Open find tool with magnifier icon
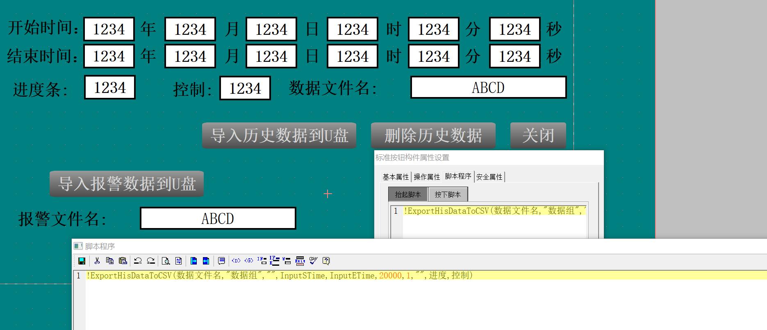Image resolution: width=767 pixels, height=330 pixels. pos(166,261)
